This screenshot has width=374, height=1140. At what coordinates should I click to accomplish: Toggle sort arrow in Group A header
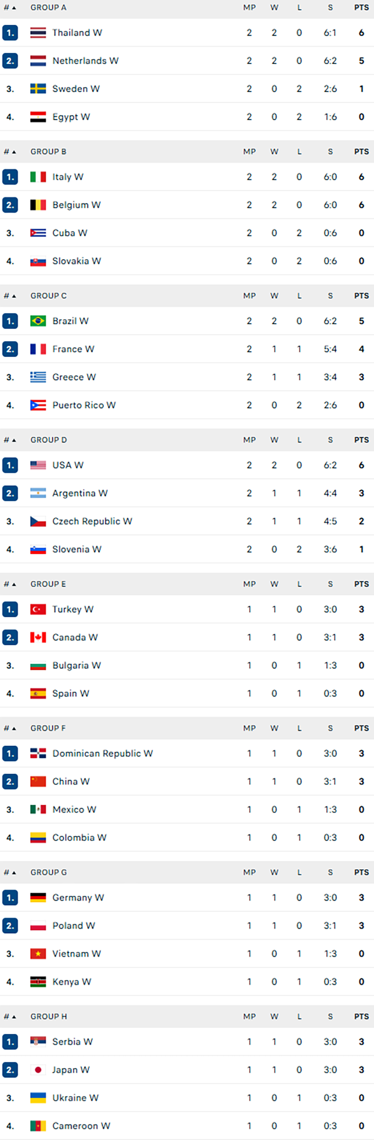[x=14, y=8]
